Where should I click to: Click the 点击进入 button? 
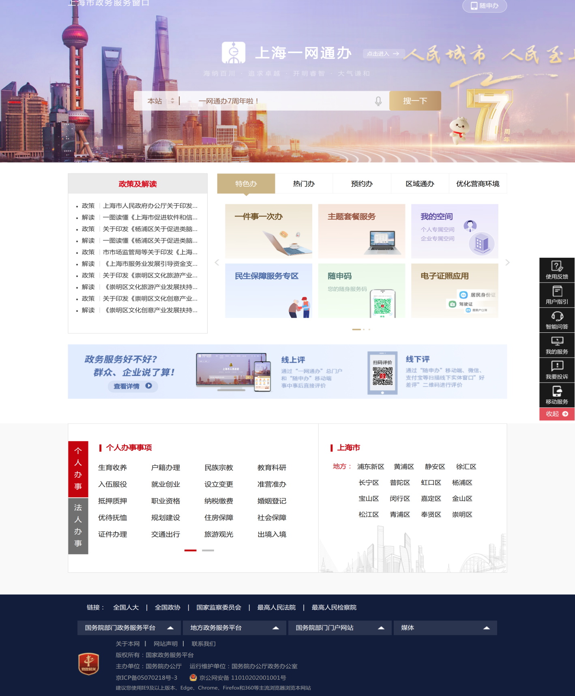click(383, 54)
